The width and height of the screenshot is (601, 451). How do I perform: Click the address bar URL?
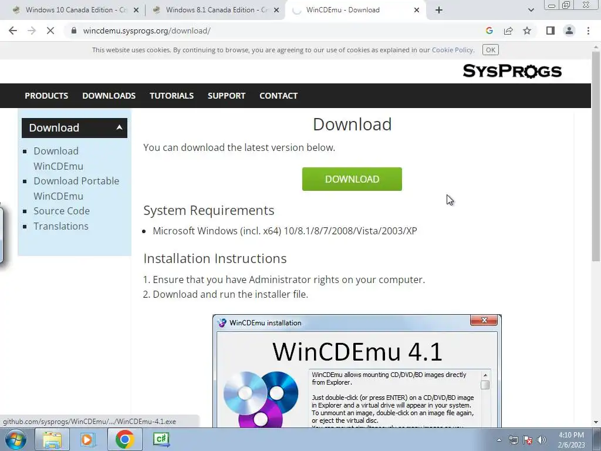click(146, 31)
